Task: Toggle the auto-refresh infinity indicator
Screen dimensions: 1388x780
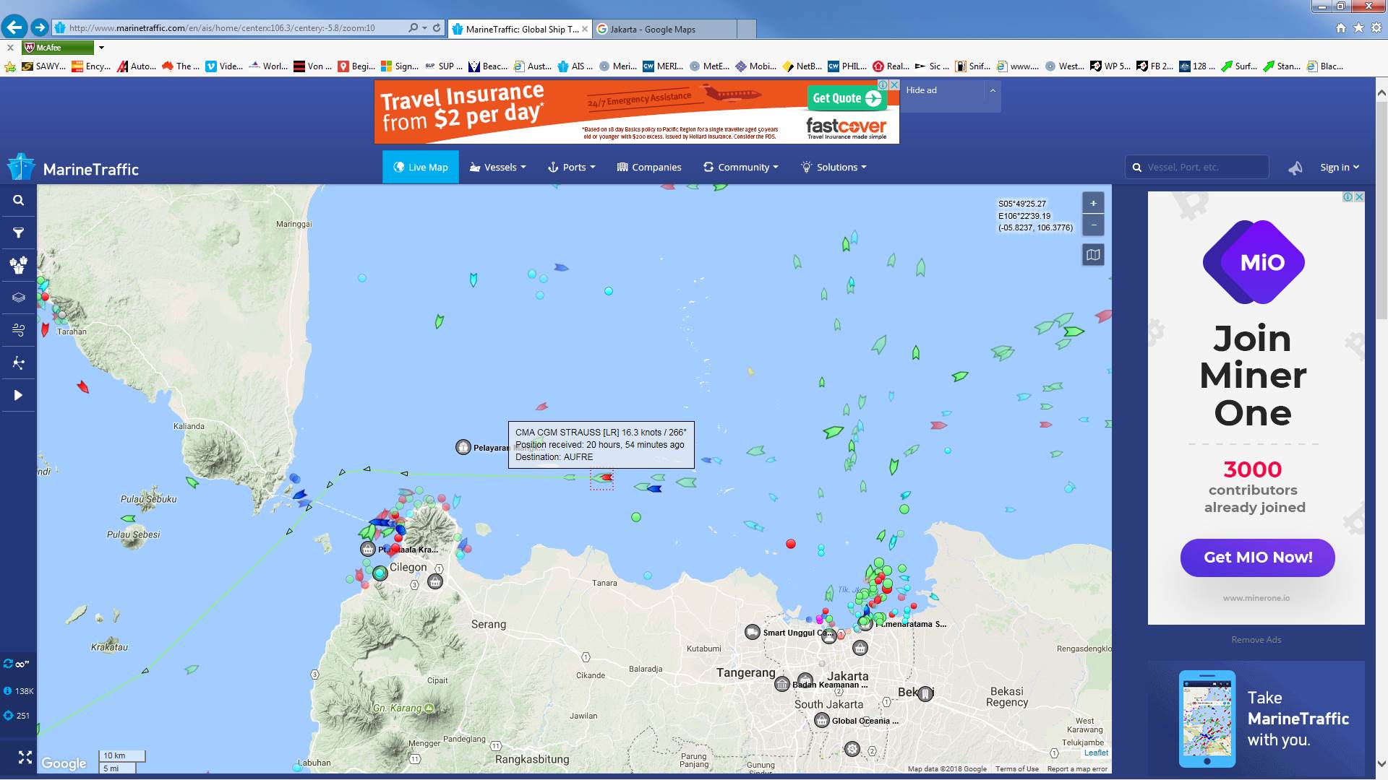Action: pos(16,664)
